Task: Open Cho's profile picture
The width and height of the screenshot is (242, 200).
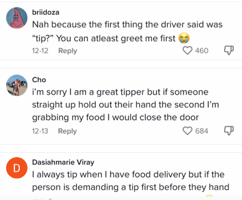Action: click(17, 85)
